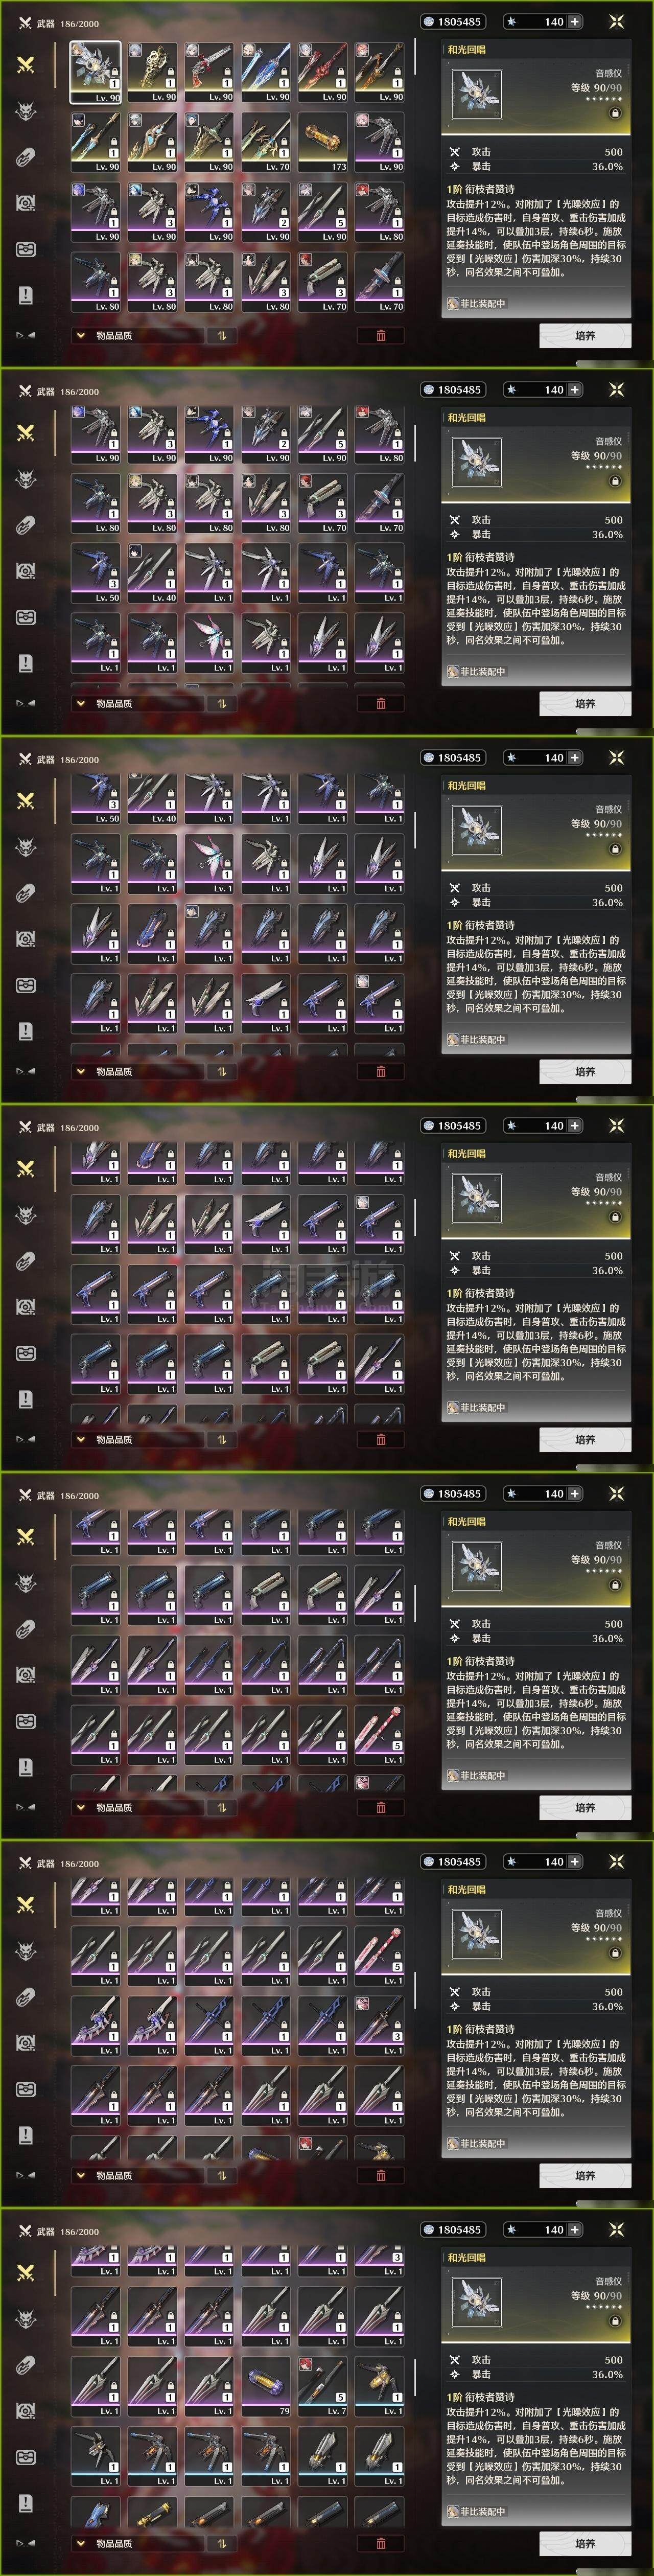Click the shell credit icon beside 1805485 in topmost screenshot
Screen dimensions: 654x2576
coord(429,21)
